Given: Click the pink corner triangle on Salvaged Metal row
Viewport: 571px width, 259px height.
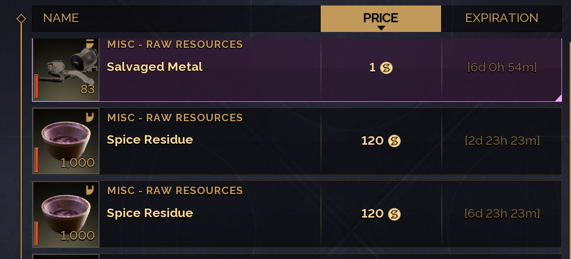Looking at the screenshot, I should [558, 98].
